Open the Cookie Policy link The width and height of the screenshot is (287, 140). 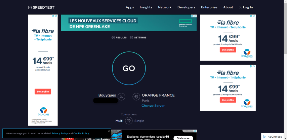pos(81,133)
